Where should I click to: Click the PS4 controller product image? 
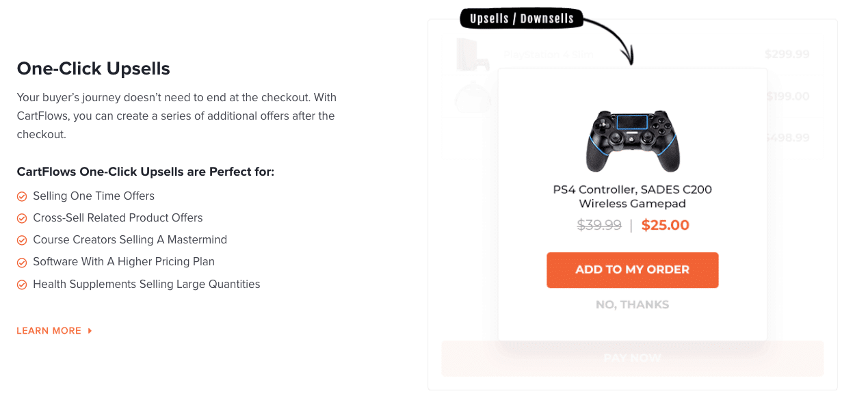coord(633,140)
